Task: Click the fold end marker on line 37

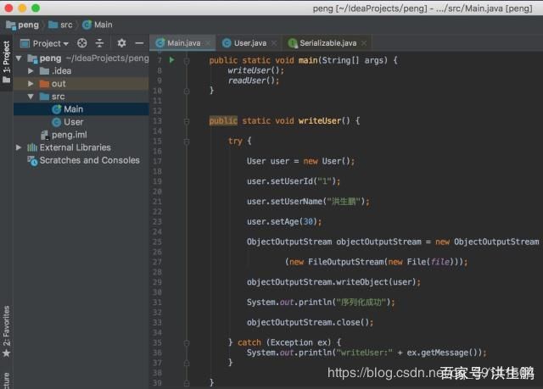Action: pyautogui.click(x=187, y=363)
